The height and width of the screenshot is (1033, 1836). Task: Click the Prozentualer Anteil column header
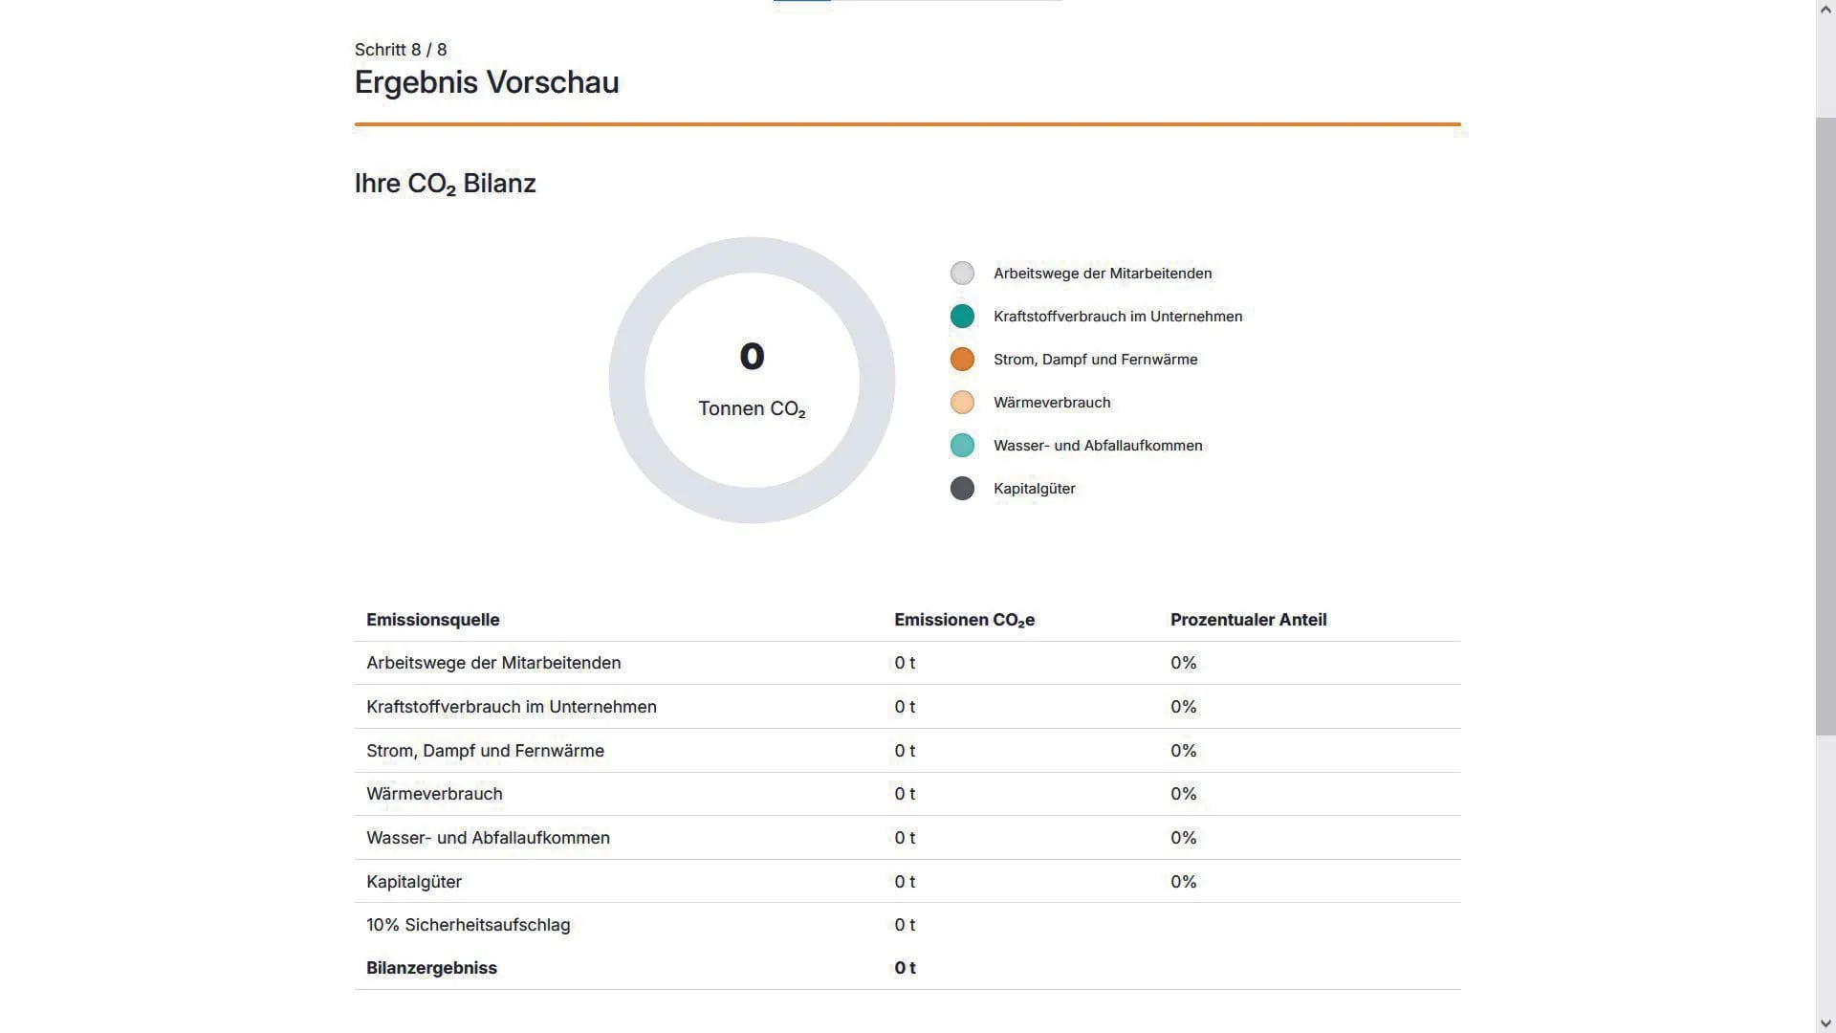[1248, 620]
